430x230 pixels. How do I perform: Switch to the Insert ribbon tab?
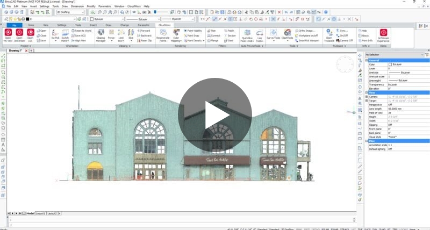coord(94,25)
